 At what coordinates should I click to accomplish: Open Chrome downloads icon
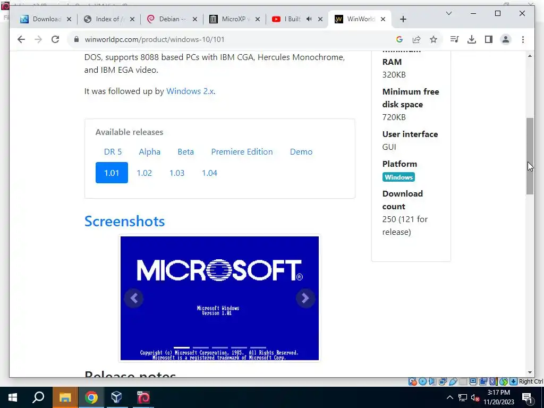(472, 39)
